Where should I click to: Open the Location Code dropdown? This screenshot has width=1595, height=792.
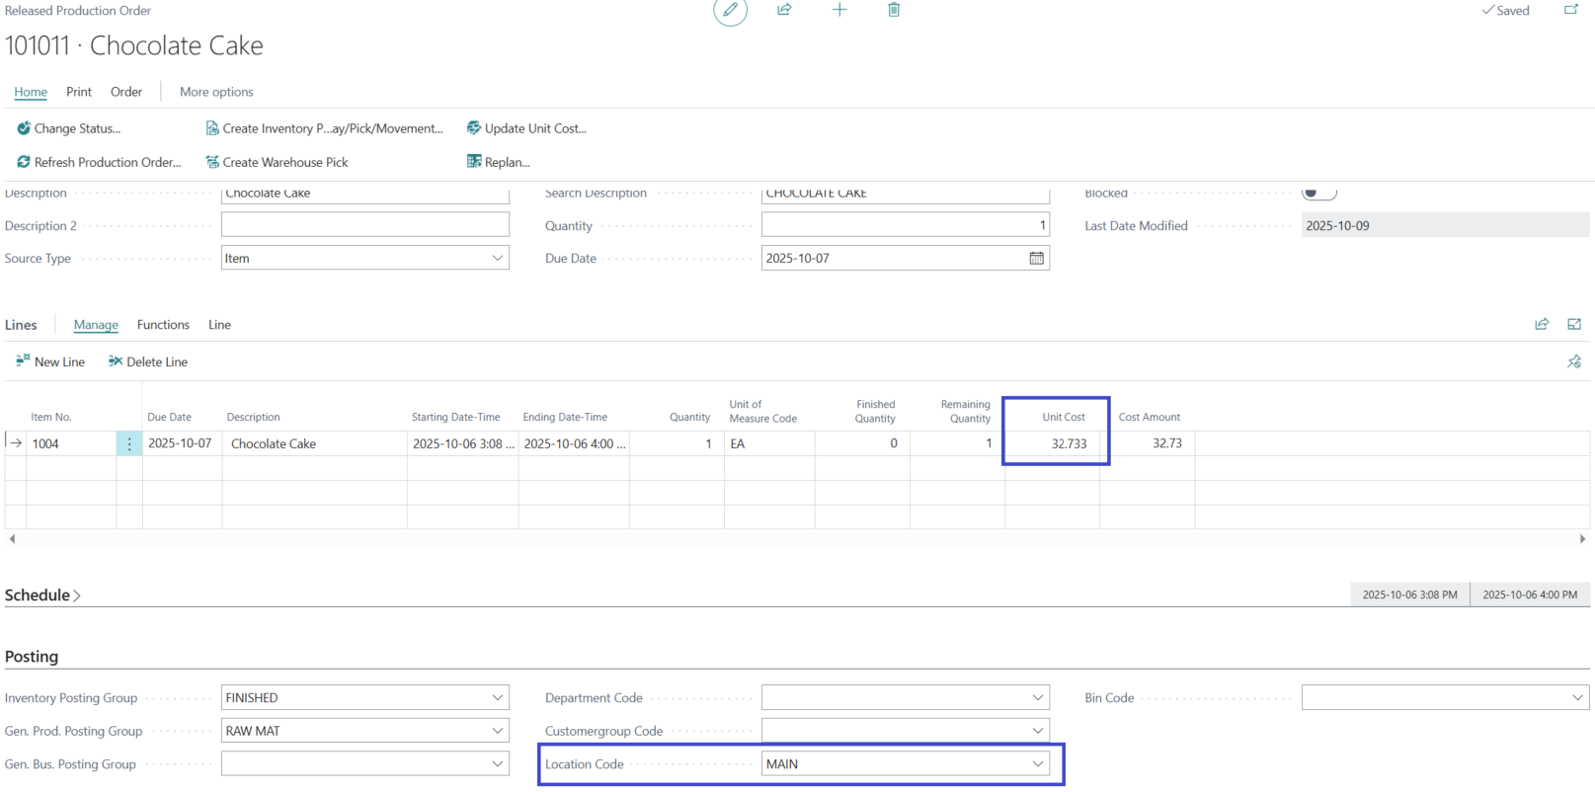(x=1037, y=764)
